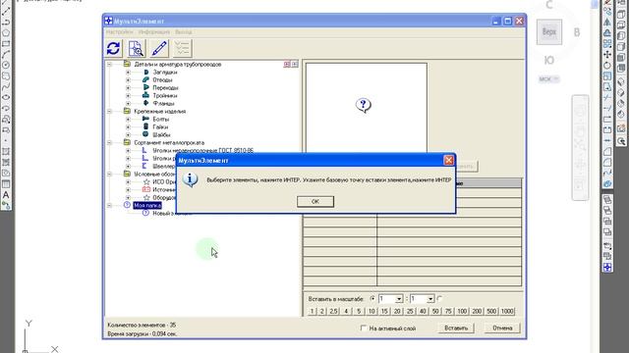Expand the 'Болты' tree node
The width and height of the screenshot is (629, 353).
128,120
